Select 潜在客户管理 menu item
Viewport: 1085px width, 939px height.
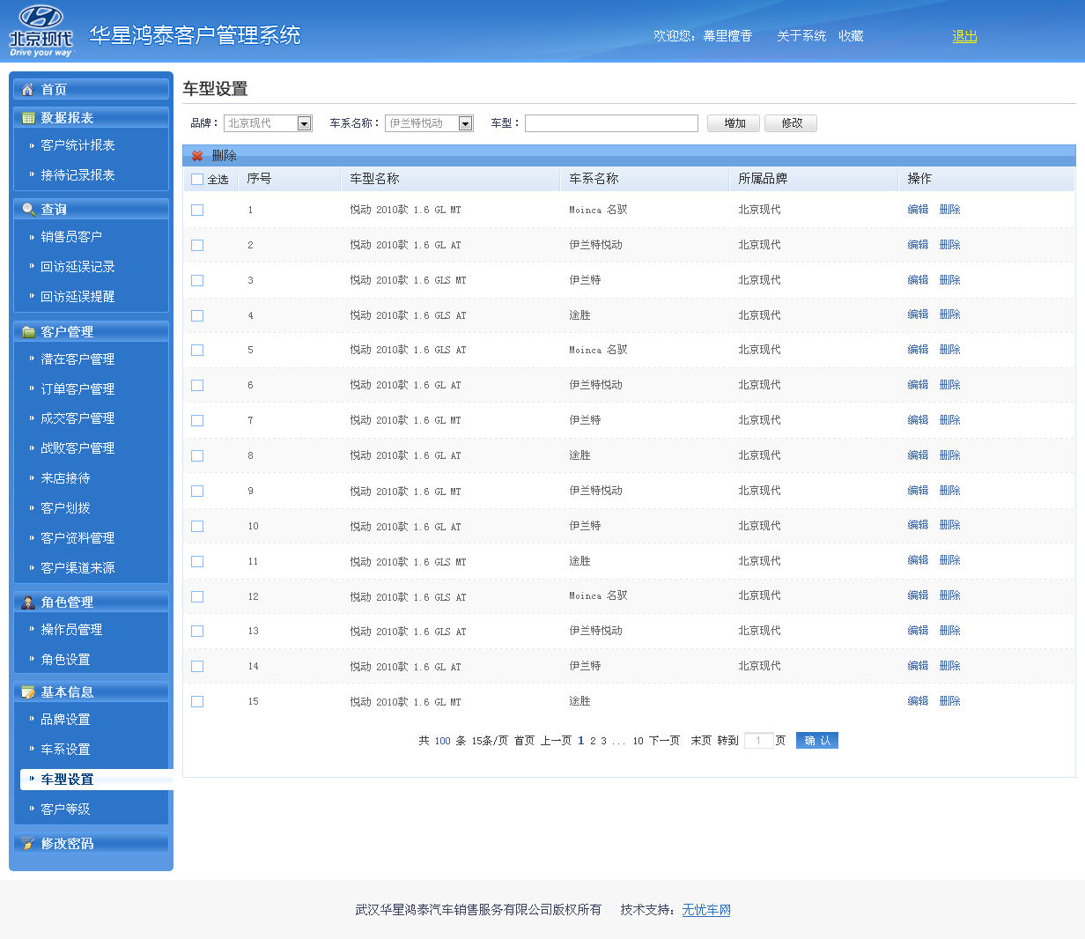(x=77, y=359)
